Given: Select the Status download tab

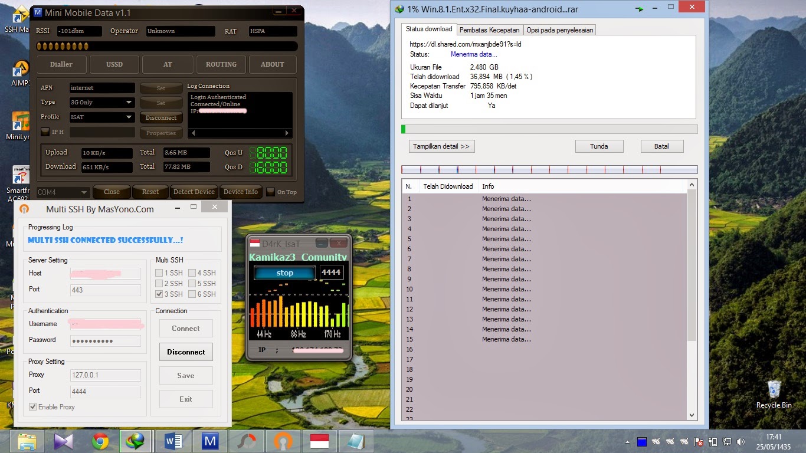Looking at the screenshot, I should (x=429, y=29).
